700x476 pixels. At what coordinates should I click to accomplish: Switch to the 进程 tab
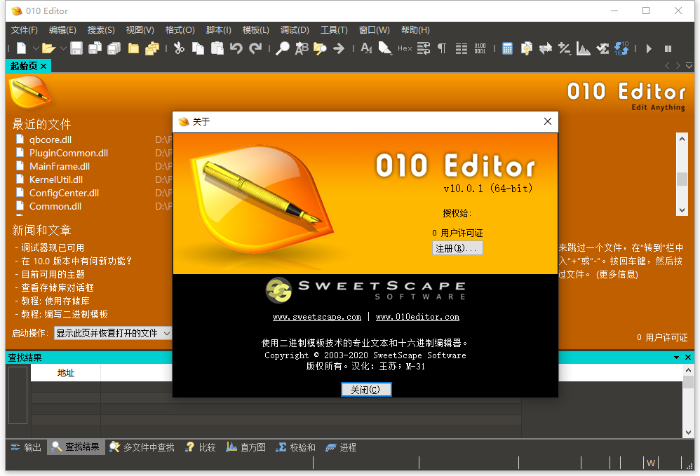click(341, 447)
